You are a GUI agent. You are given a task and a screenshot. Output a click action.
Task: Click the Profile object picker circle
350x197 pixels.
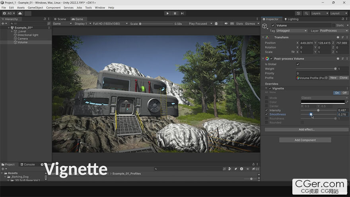coord(326,78)
